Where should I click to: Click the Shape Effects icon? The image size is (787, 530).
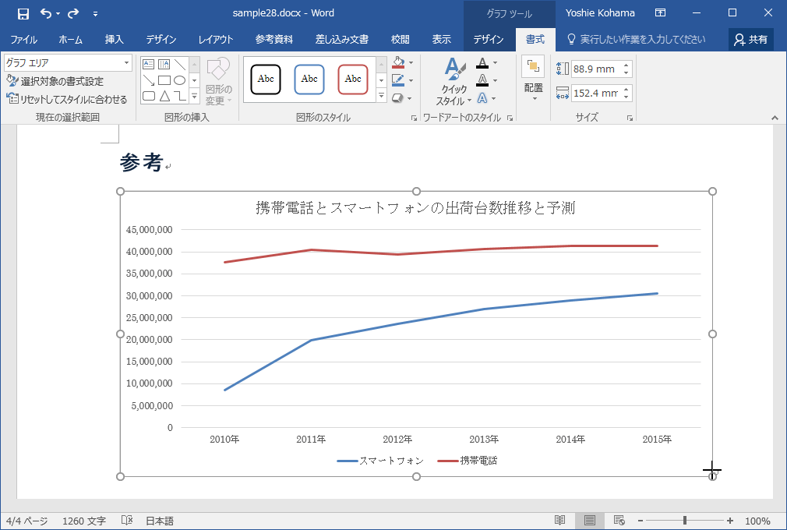398,98
